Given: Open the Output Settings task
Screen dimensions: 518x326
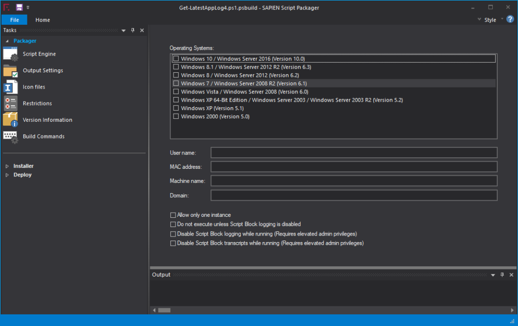Looking at the screenshot, I should (x=11, y=70).
